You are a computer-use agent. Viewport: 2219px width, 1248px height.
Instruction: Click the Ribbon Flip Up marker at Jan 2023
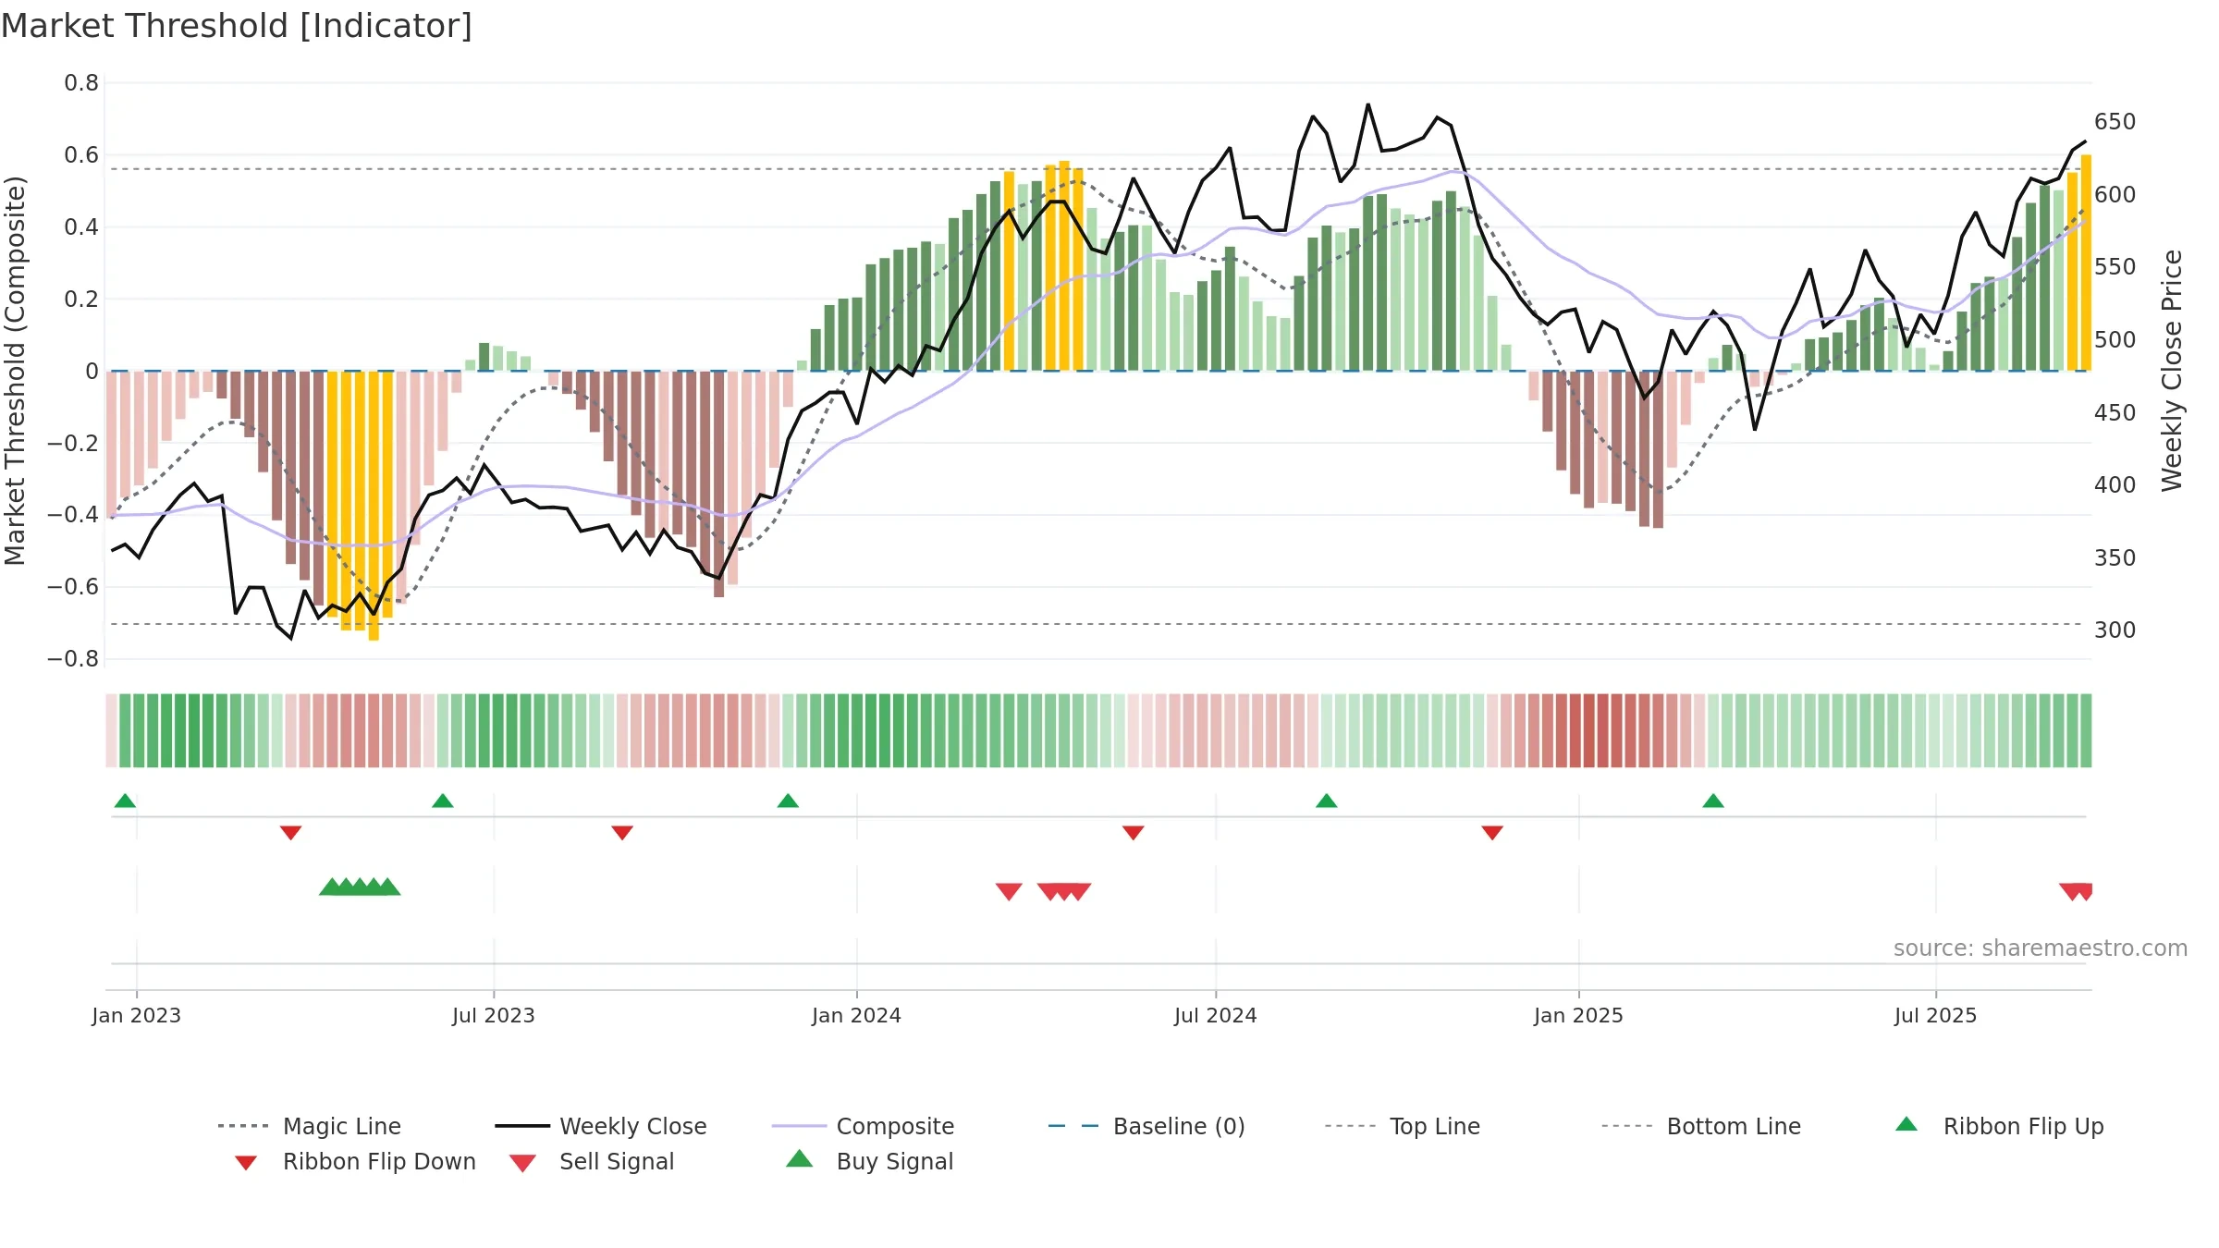pos(126,801)
